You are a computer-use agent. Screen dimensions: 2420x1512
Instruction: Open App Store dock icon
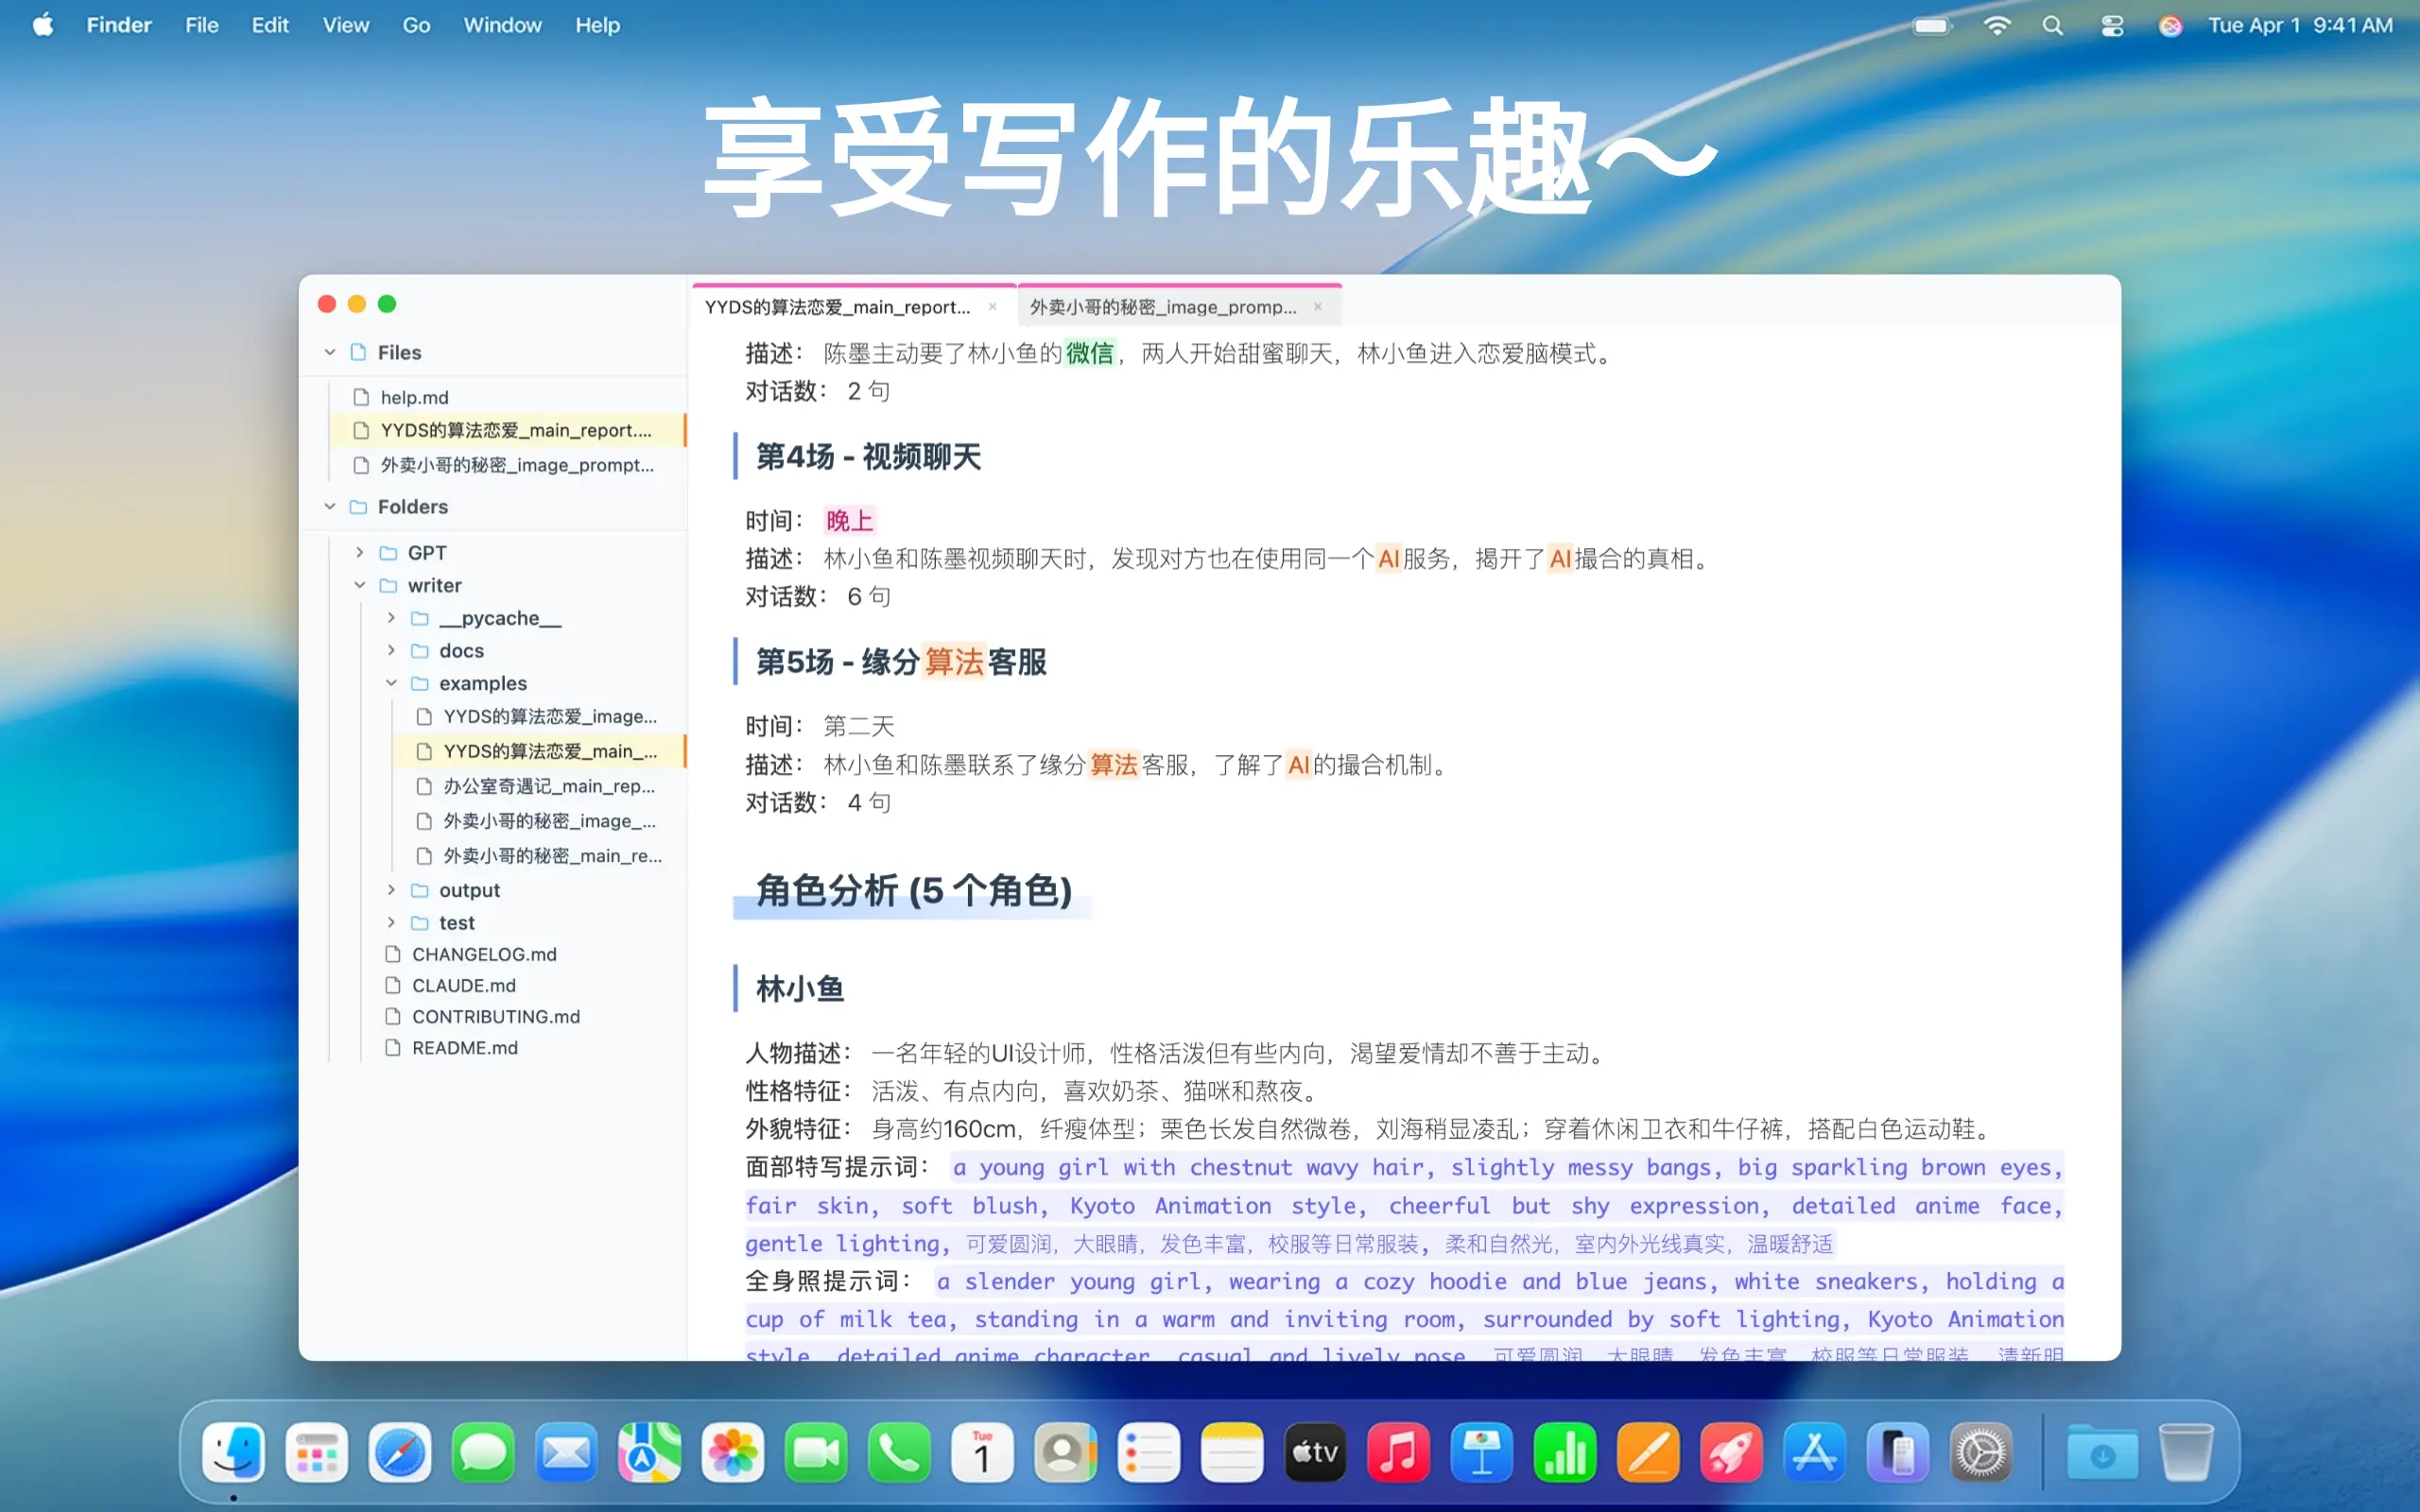(x=1814, y=1452)
